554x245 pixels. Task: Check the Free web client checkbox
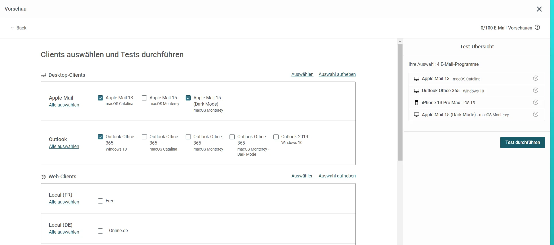100,201
